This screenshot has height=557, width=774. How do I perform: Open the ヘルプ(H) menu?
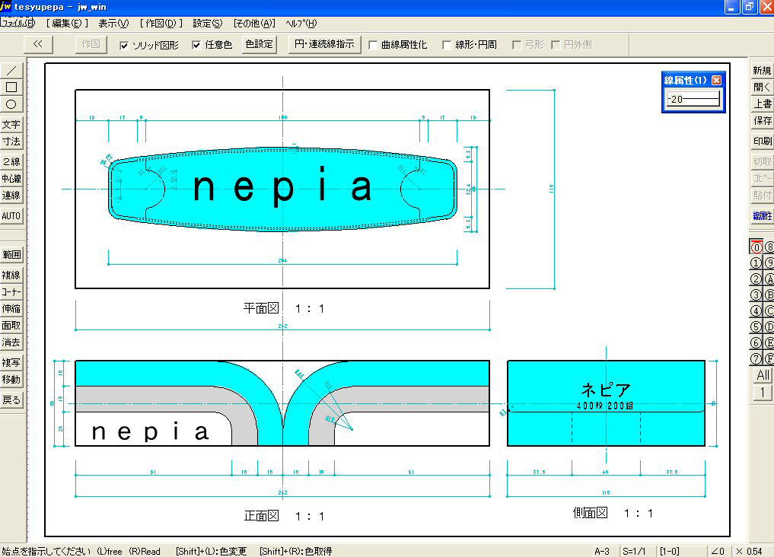pyautogui.click(x=301, y=23)
